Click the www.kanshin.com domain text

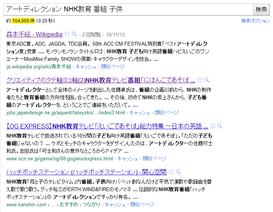click(x=26, y=204)
